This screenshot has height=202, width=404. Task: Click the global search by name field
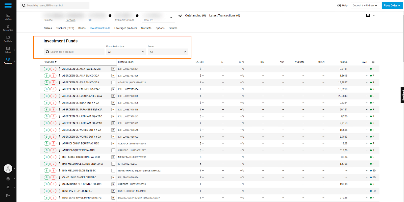55,6
